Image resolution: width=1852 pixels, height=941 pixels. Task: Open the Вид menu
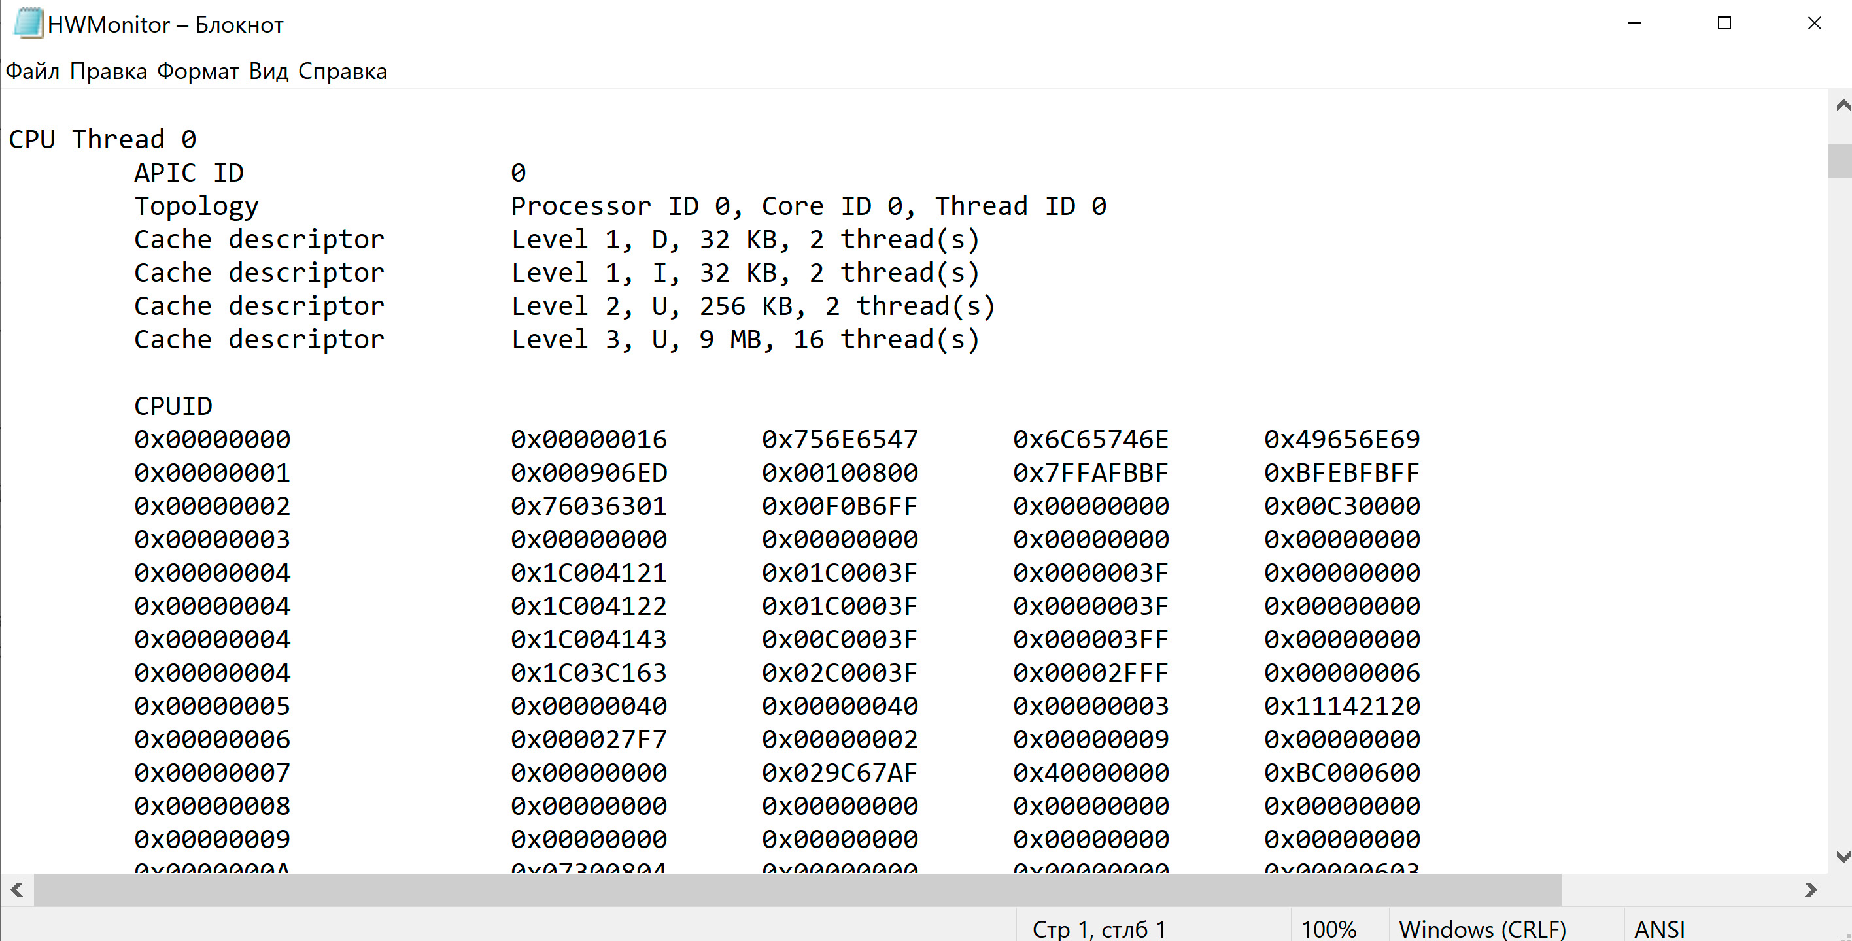pyautogui.click(x=268, y=71)
